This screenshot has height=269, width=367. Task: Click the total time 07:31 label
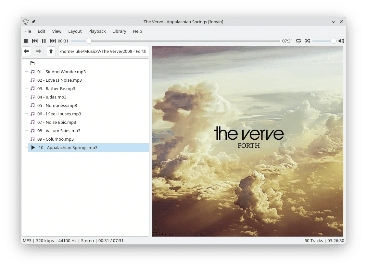point(287,41)
